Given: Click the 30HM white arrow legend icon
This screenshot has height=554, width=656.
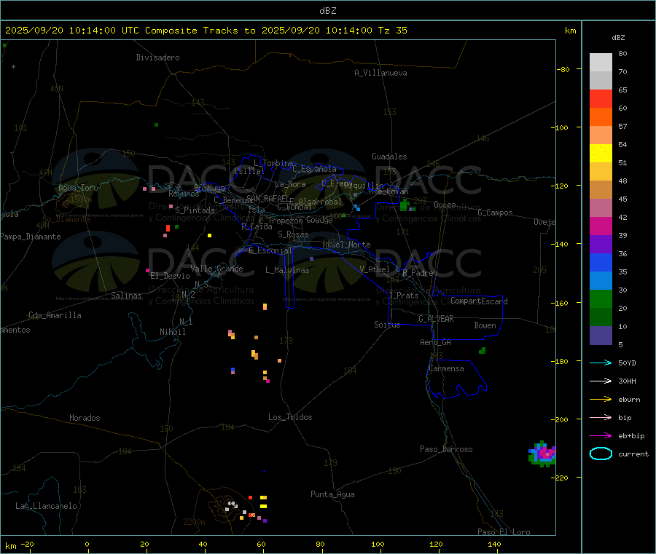Looking at the screenshot, I should (601, 381).
